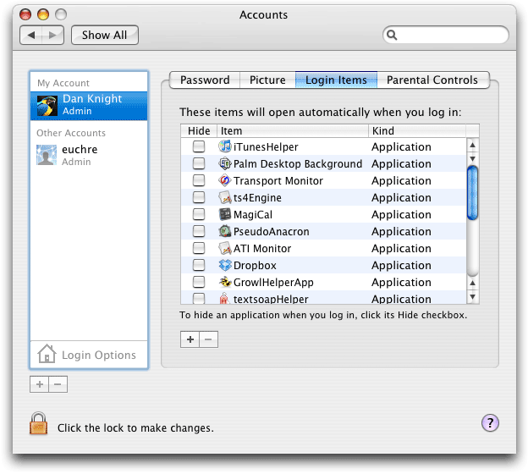Viewport: 528px width, 474px height.
Task: Click the top scroll-up arrow of list
Action: [x=472, y=146]
